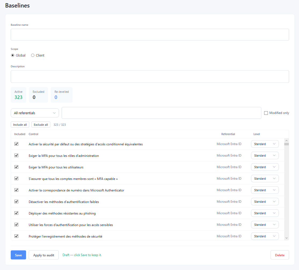Uncheck 'Activer la sécurité par défaut' control
This screenshot has height=270, width=299.
coord(16,144)
